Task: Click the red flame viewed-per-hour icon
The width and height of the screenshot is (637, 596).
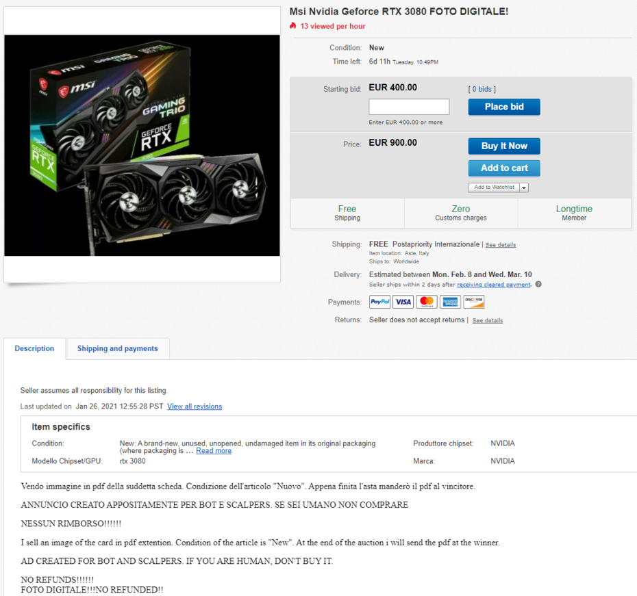Action: click(293, 26)
